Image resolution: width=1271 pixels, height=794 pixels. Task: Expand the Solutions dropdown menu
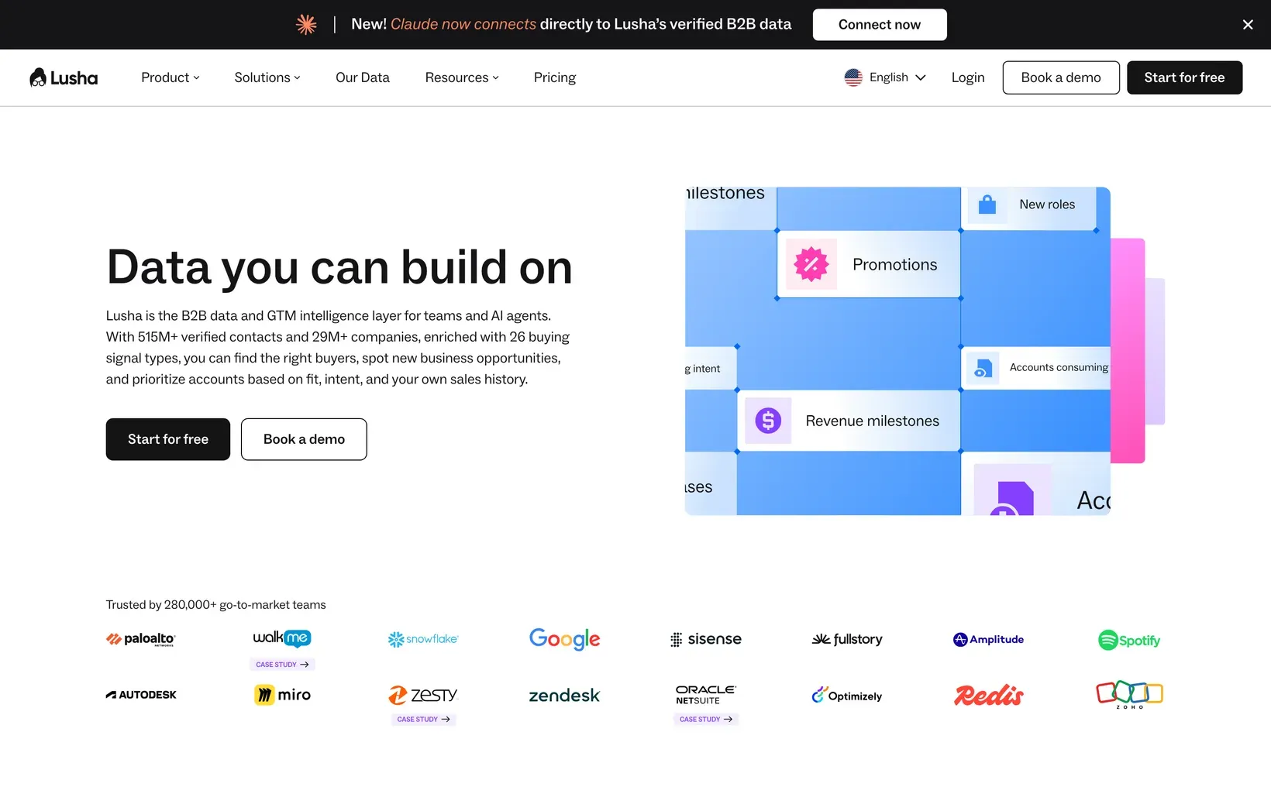pos(267,77)
